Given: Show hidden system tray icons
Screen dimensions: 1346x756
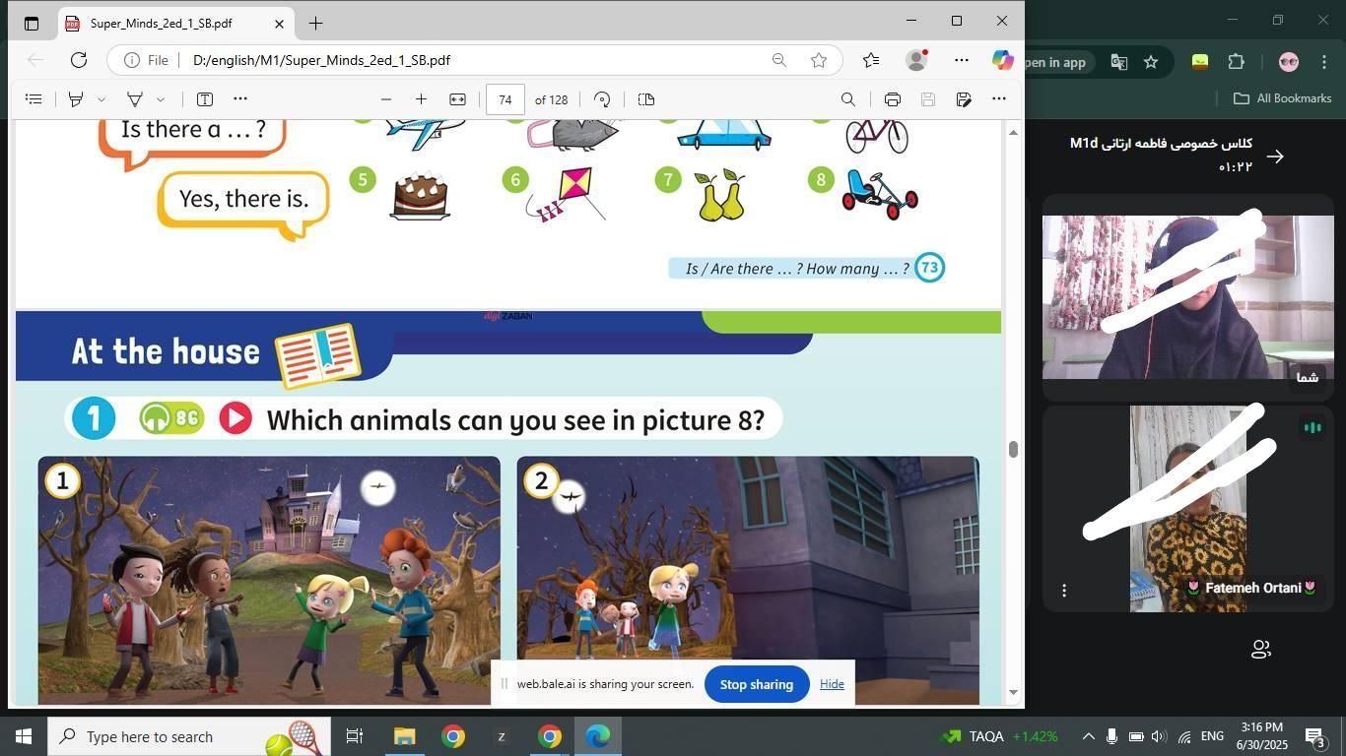Looking at the screenshot, I should click(x=1089, y=736).
